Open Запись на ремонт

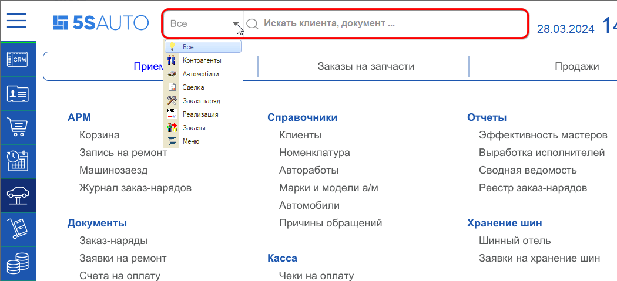pyautogui.click(x=123, y=153)
